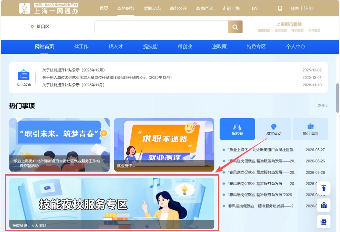Open 关于技能提升补贴公示（2025年12月）notice
340x232 pixels.
pos(74,70)
